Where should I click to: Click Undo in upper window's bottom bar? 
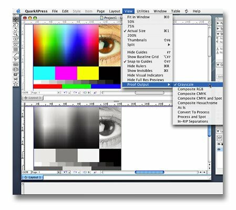pyautogui.click(x=65, y=92)
